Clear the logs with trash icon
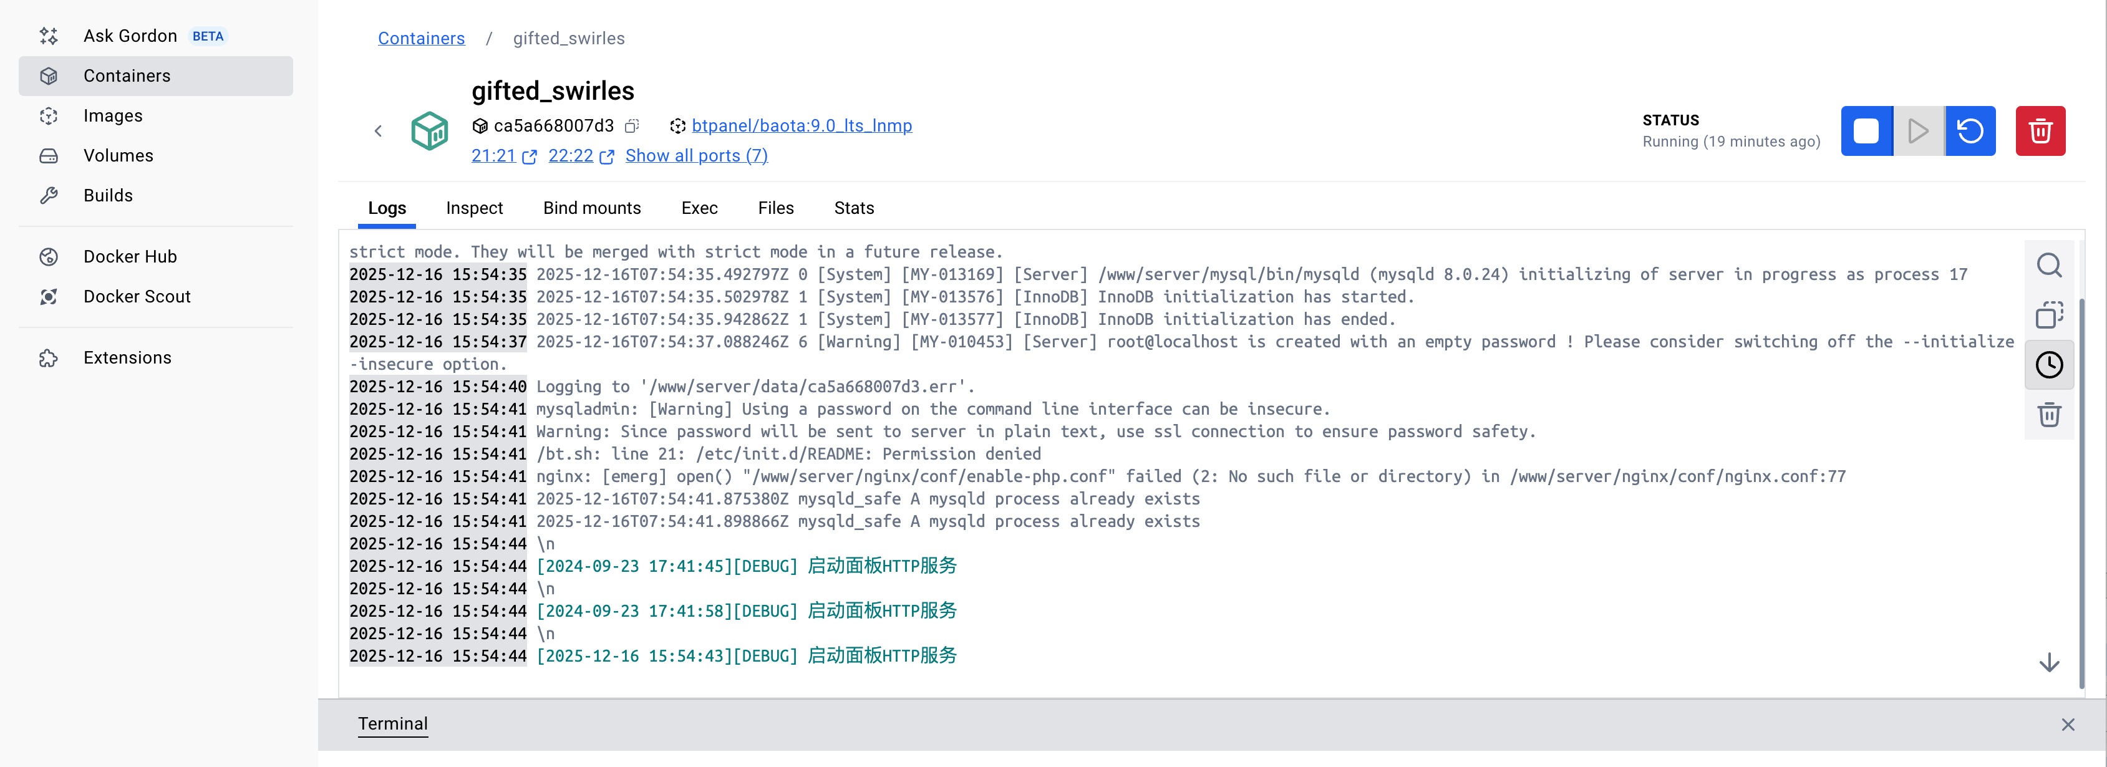Viewport: 2107px width, 767px height. (2048, 415)
